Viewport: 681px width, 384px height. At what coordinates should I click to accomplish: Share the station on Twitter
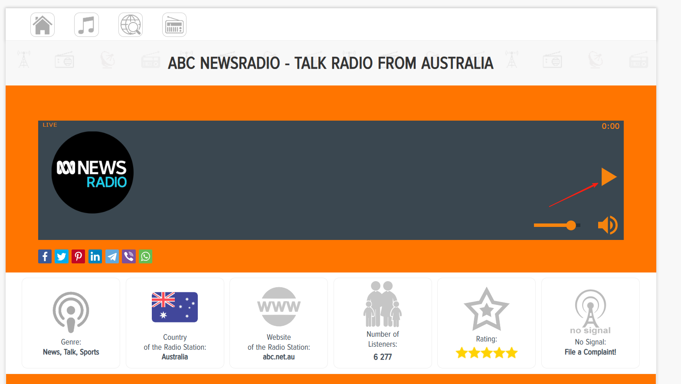point(62,256)
